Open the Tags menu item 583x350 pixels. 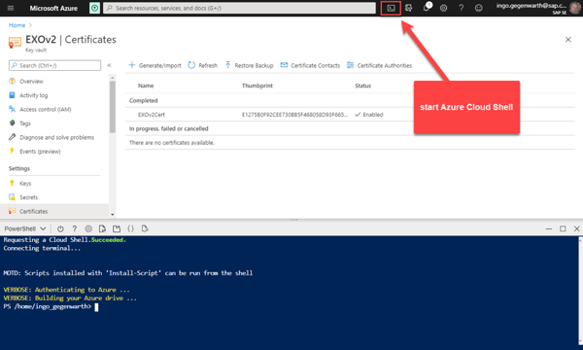click(x=25, y=123)
